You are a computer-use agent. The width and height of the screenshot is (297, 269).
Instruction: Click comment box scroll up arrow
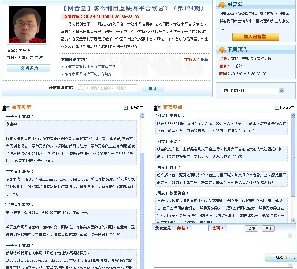pyautogui.click(x=290, y=236)
